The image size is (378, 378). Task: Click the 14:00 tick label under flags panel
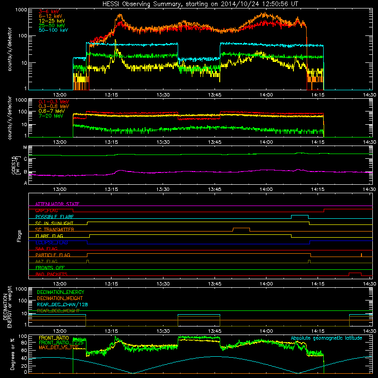pyautogui.click(x=266, y=284)
